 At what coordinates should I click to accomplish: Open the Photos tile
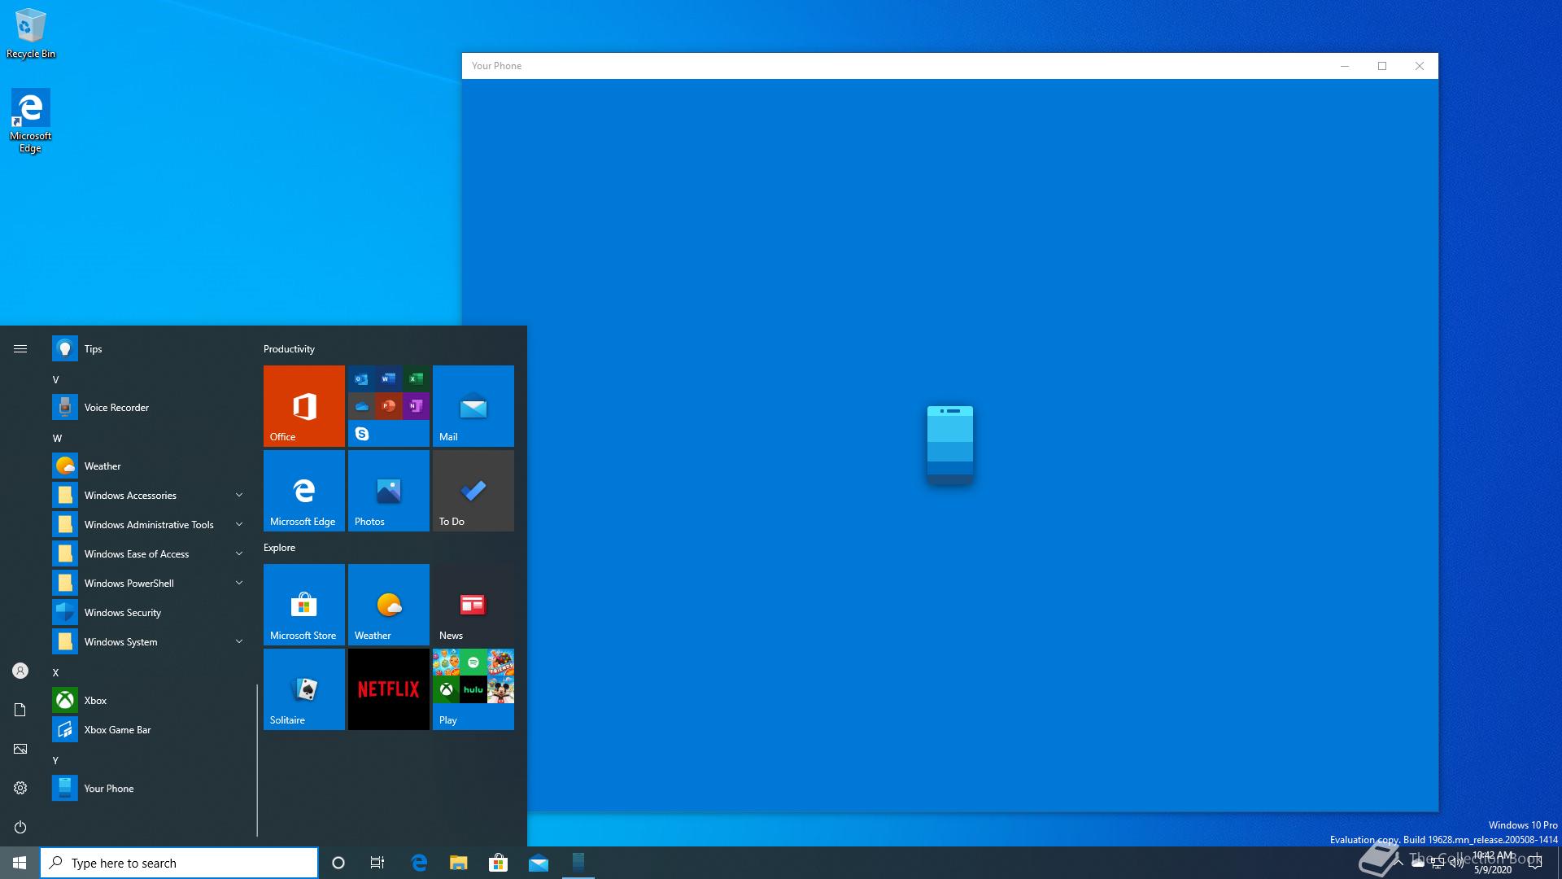(388, 490)
